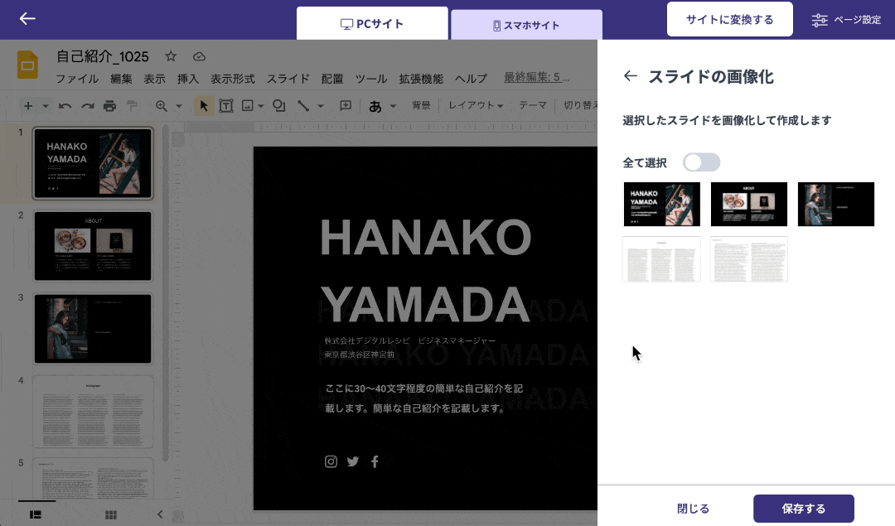This screenshot has height=526, width=895.
Task: Click the add comment icon in the toolbar
Action: [x=346, y=106]
